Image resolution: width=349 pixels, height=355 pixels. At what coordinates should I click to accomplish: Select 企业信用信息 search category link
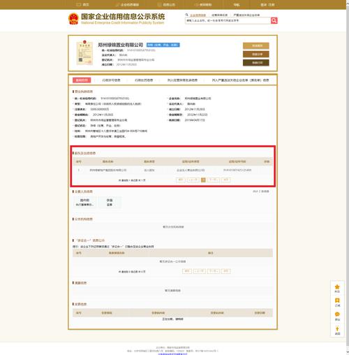(198, 15)
